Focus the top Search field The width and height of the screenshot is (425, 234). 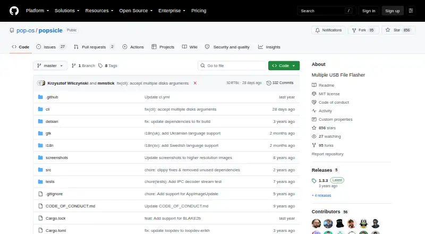(x=326, y=11)
